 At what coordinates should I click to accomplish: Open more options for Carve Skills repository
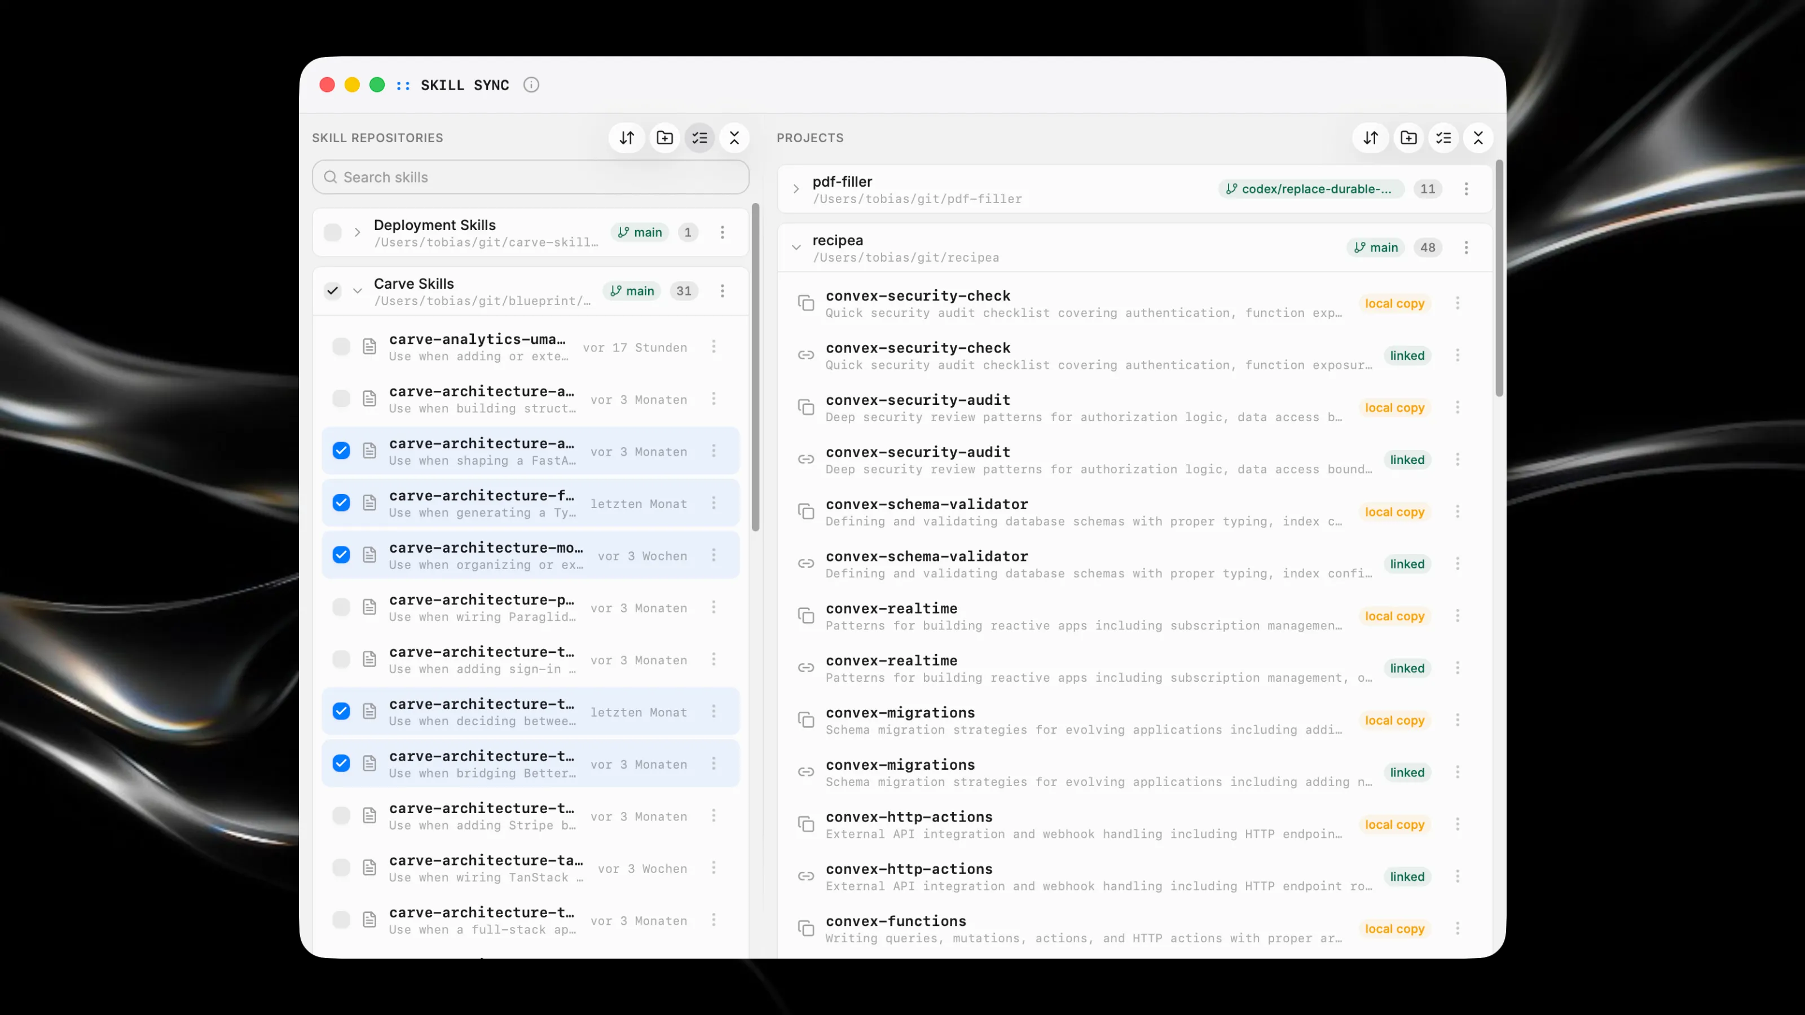click(x=723, y=291)
